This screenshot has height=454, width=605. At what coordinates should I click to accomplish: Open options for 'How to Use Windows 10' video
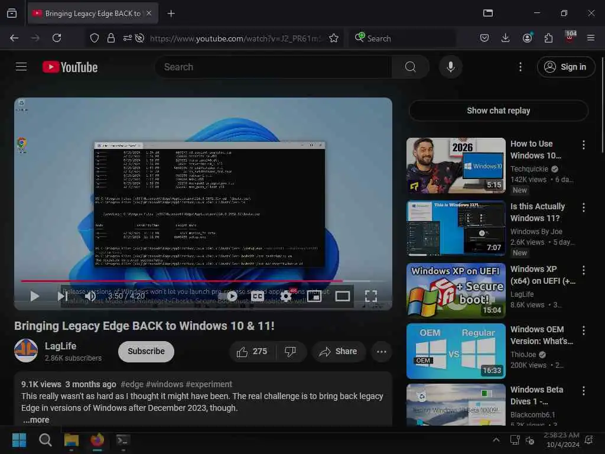[583, 145]
